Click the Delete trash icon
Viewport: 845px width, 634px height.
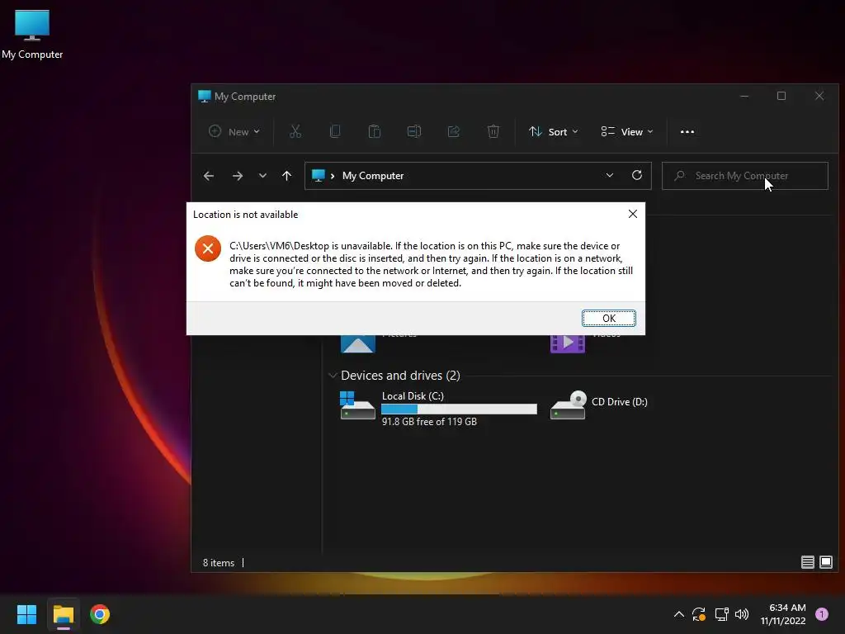point(493,131)
